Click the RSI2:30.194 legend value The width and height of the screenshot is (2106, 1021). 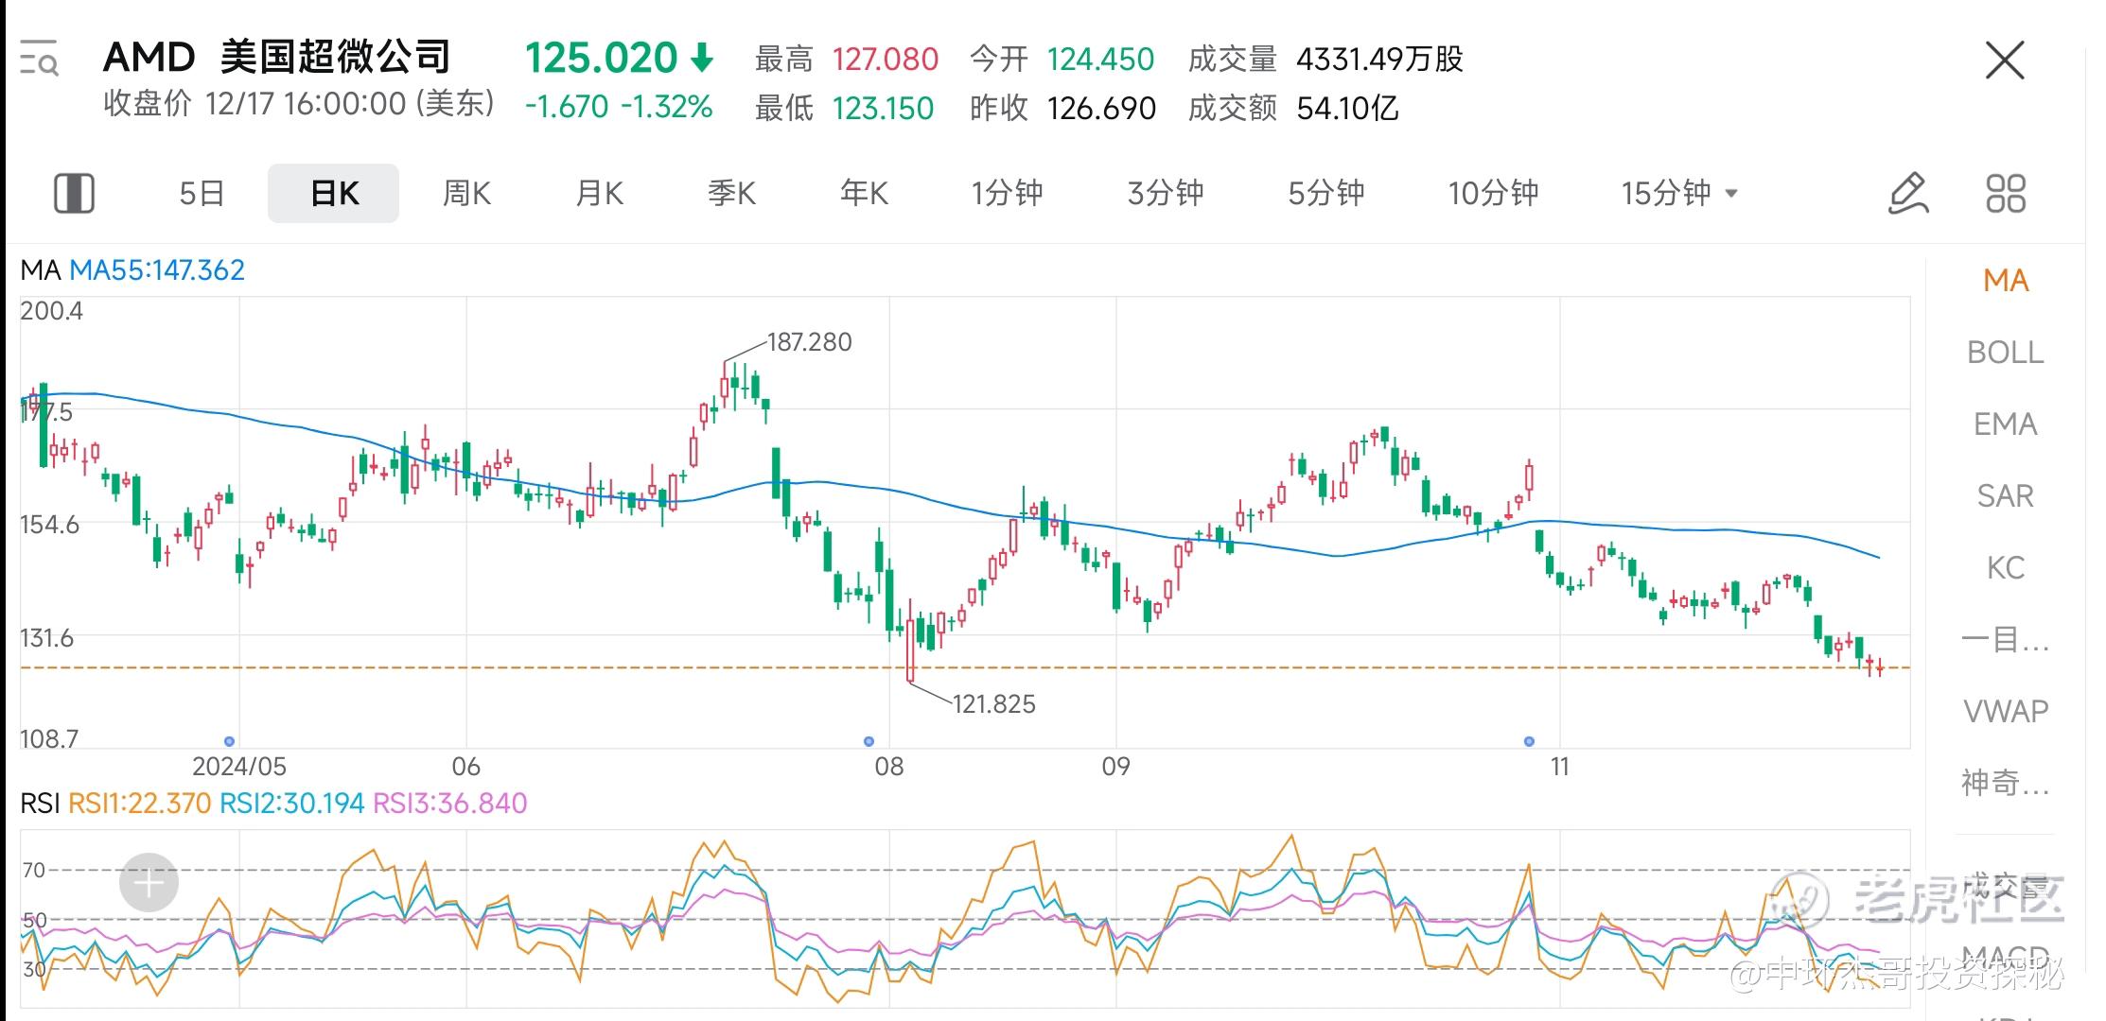(x=291, y=804)
